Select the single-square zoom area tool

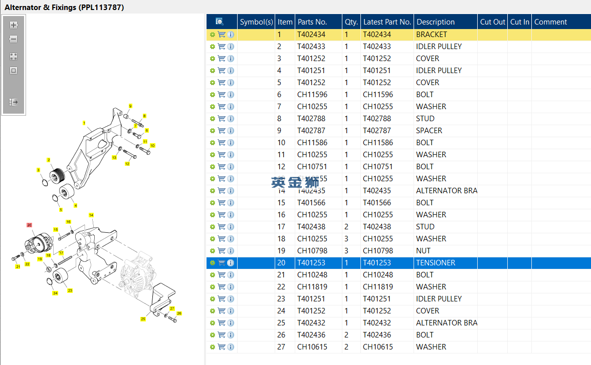point(14,71)
